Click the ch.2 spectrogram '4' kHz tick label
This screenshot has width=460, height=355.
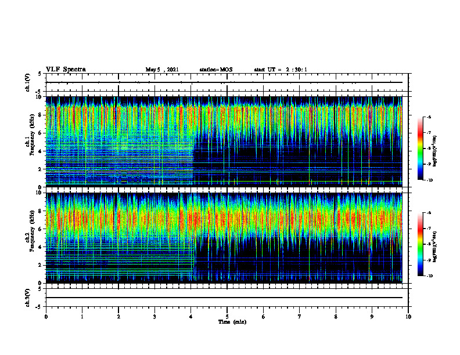point(41,247)
